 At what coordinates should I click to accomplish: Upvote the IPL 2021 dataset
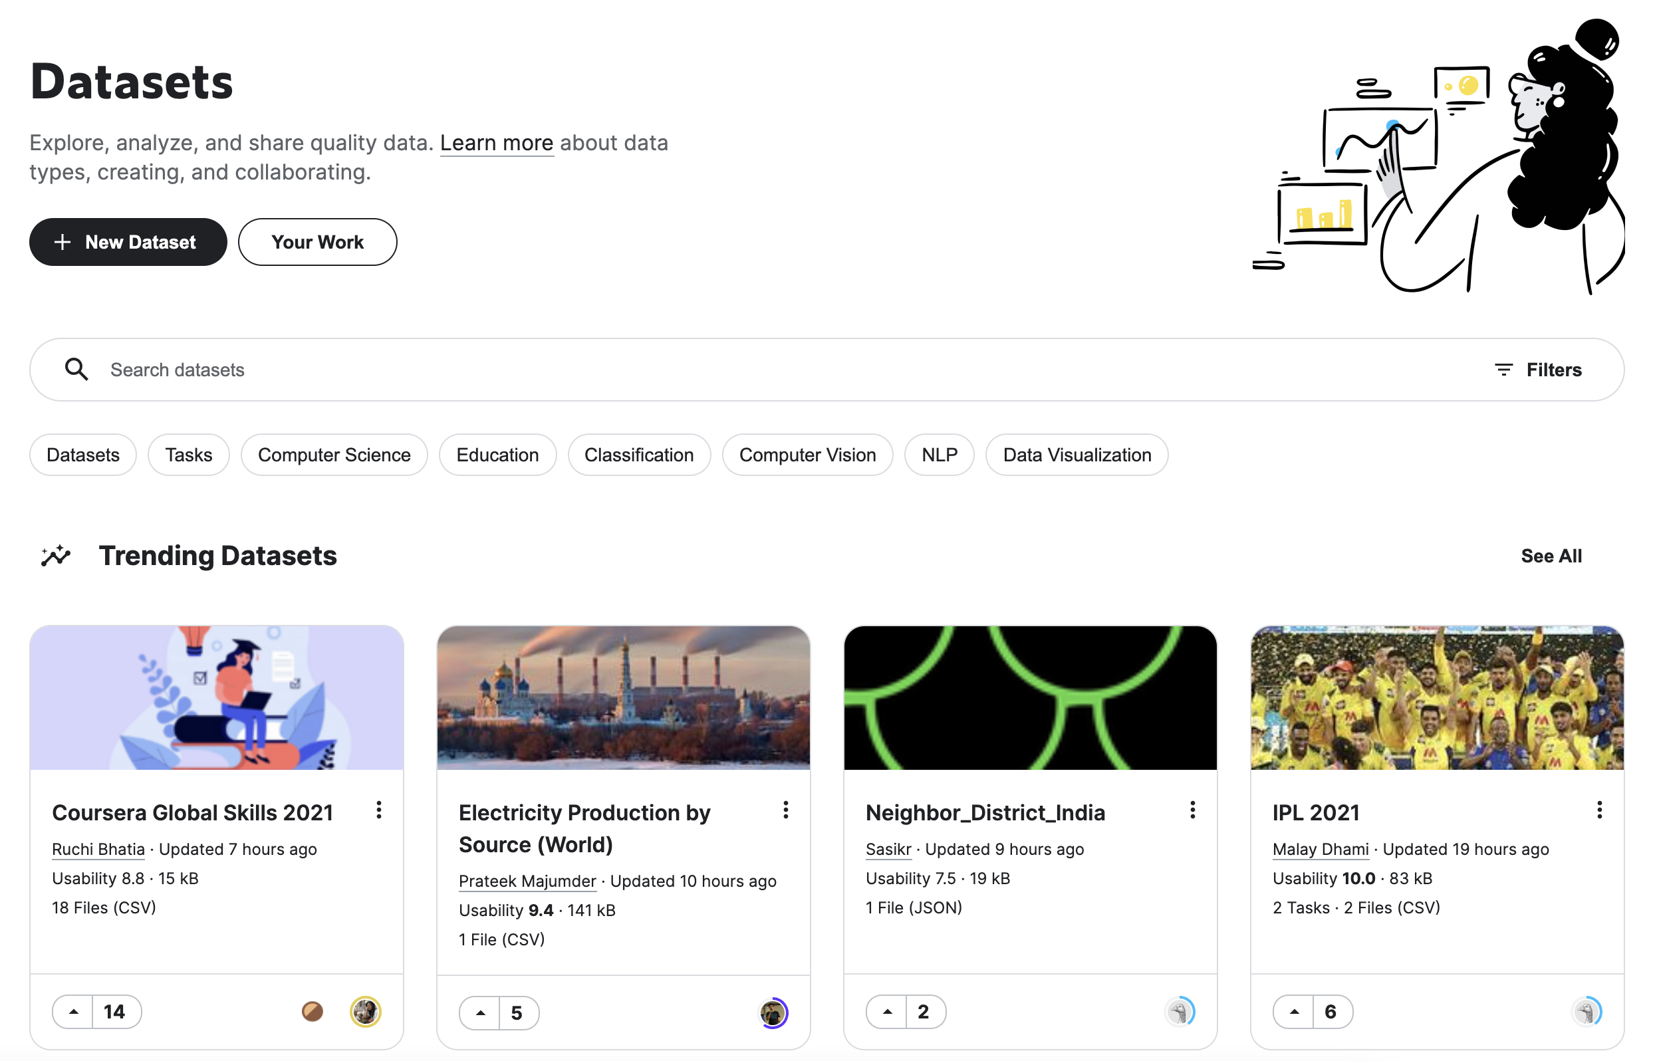click(x=1293, y=1011)
